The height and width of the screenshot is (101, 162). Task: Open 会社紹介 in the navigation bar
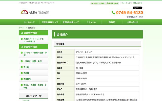(112, 22)
